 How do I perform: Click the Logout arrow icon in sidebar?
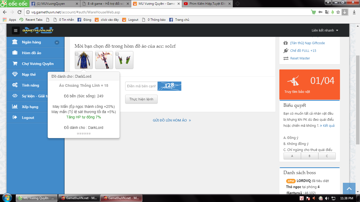click(x=15, y=118)
